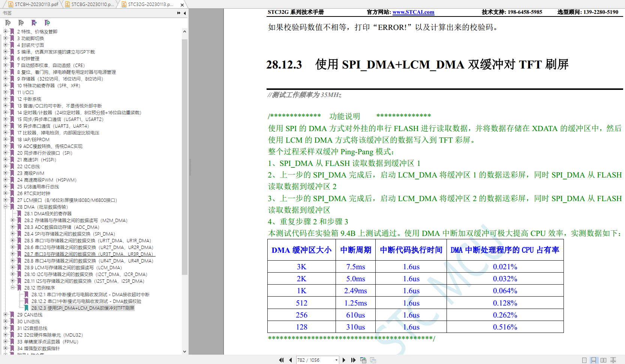
Task: Switch to continuous page view
Action: point(594,360)
